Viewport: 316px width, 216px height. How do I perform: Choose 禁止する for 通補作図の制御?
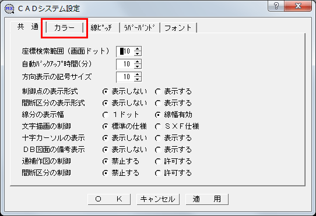point(121,161)
